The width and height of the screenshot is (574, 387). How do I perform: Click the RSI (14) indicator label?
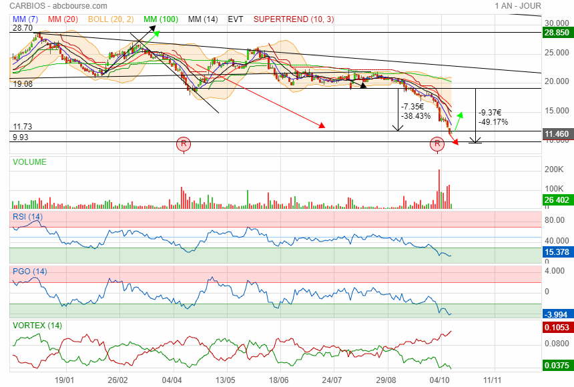(27, 217)
